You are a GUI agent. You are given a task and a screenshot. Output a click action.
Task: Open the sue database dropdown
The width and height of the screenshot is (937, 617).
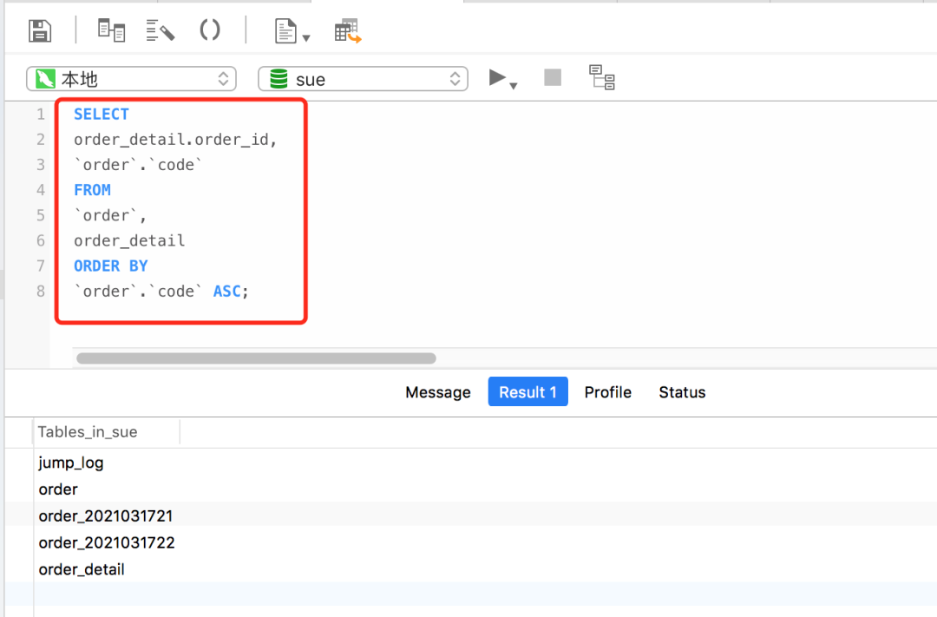click(x=362, y=78)
